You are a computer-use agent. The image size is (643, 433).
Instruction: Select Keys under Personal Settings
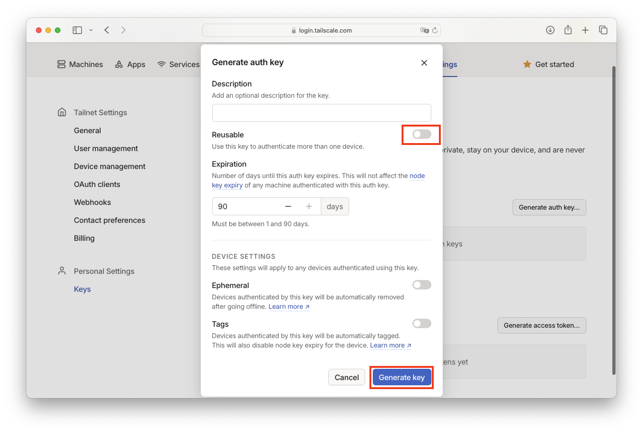pos(82,289)
